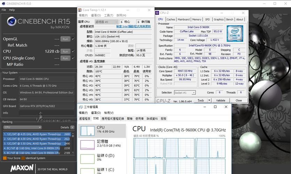The height and width of the screenshot is (174, 291).
Task: Run the CPU (Single Core) benchmark
Action: 65,58
